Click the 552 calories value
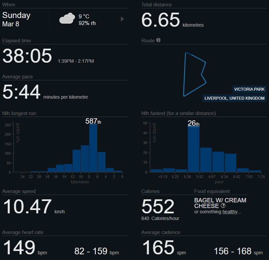 coord(158,207)
